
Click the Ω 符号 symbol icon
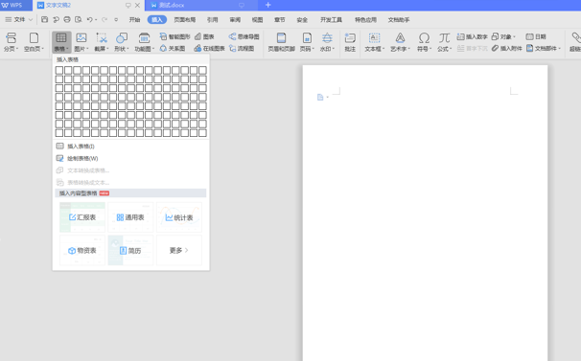(424, 37)
